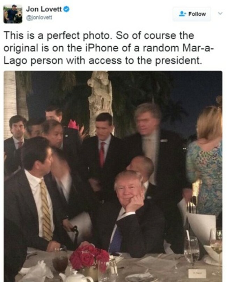
Task: Open the @jonlovett handle link
Action: coord(39,18)
